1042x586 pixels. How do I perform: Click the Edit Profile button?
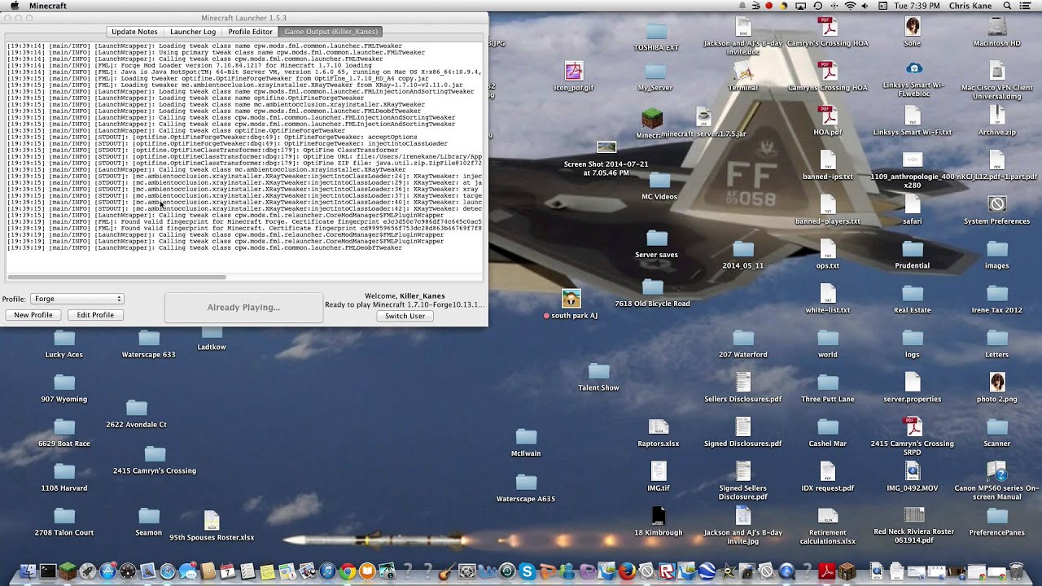(x=95, y=315)
